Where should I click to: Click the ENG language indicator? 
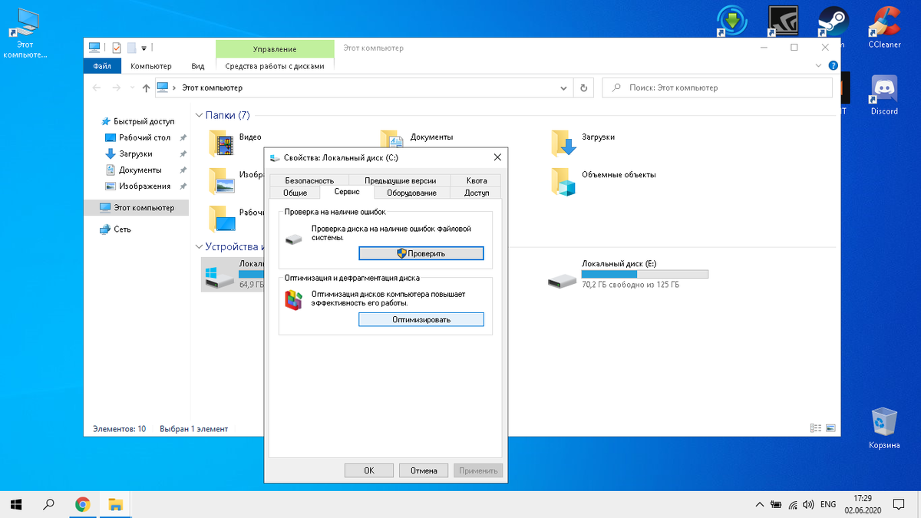pyautogui.click(x=828, y=505)
